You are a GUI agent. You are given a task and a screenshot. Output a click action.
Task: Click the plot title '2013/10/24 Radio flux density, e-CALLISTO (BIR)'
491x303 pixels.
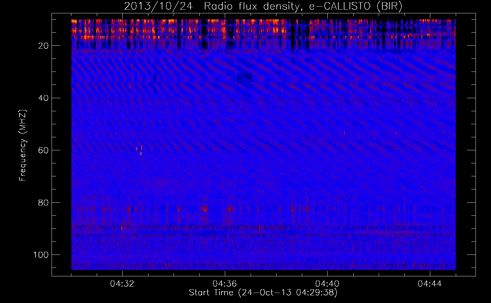pos(263,6)
